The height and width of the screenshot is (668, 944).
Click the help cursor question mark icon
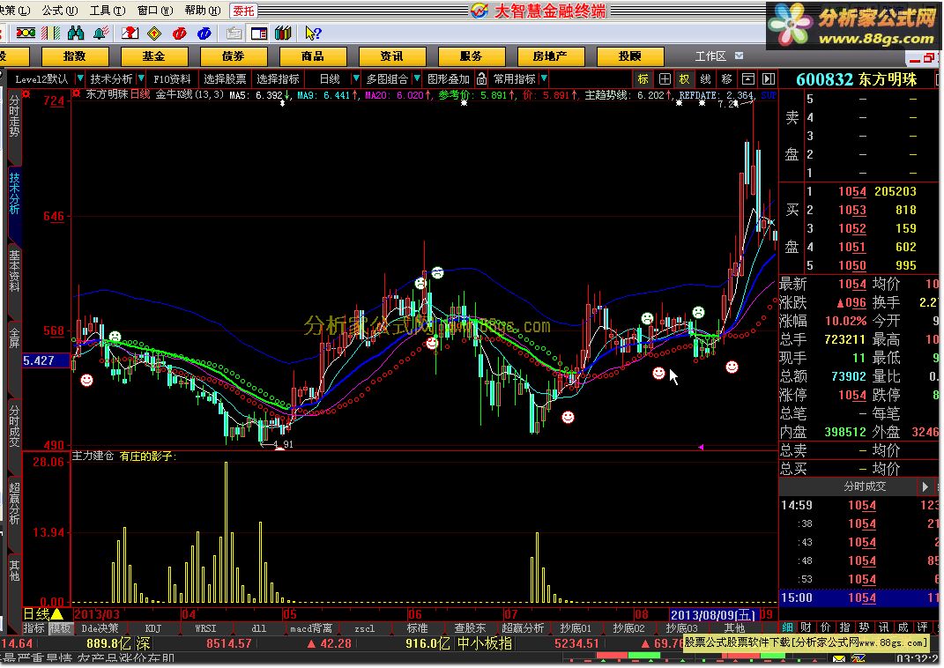pos(313,33)
